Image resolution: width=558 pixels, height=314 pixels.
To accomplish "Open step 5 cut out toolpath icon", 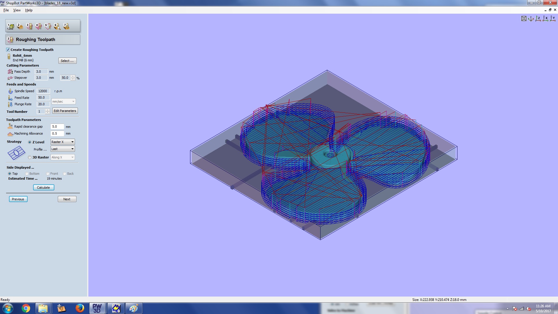I will (x=48, y=26).
